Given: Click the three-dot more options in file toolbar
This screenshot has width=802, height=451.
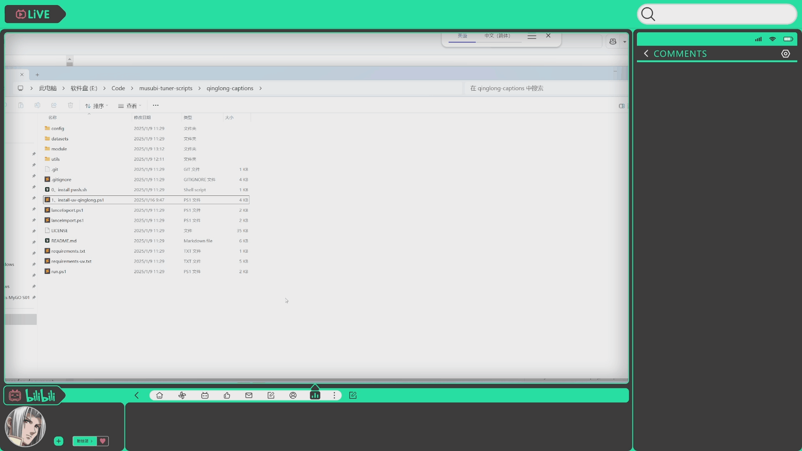Looking at the screenshot, I should pos(156,106).
